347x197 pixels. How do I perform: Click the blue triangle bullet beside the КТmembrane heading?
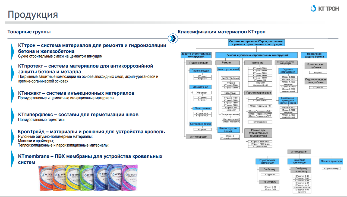point(12,158)
